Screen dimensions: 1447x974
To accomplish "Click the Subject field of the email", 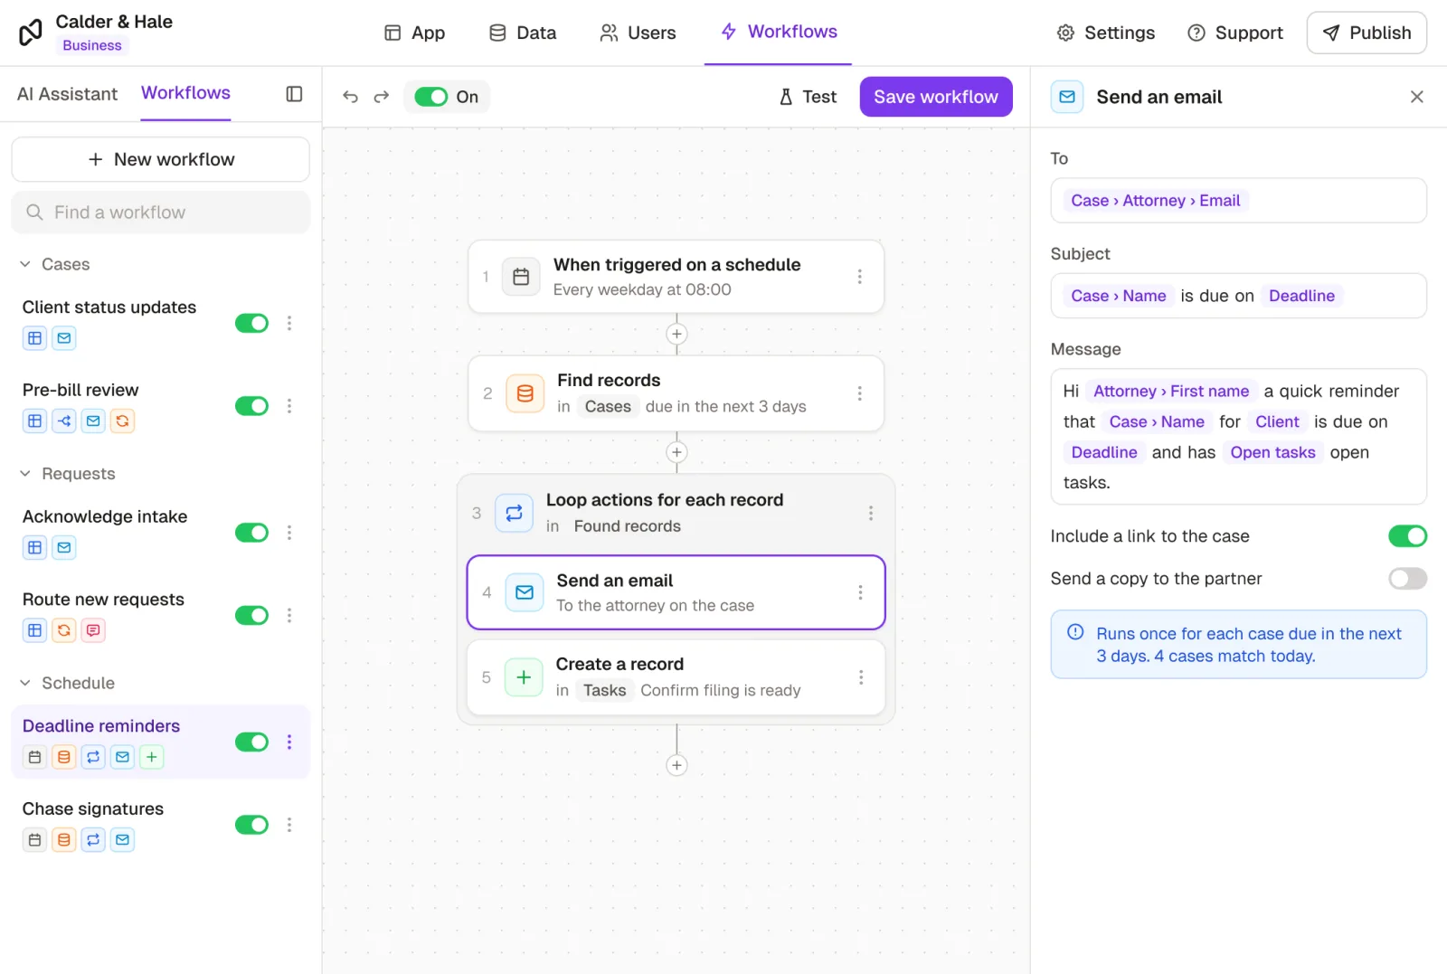I will pyautogui.click(x=1238, y=296).
